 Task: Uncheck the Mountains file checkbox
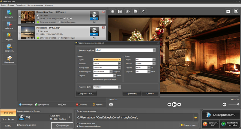(x=20, y=32)
